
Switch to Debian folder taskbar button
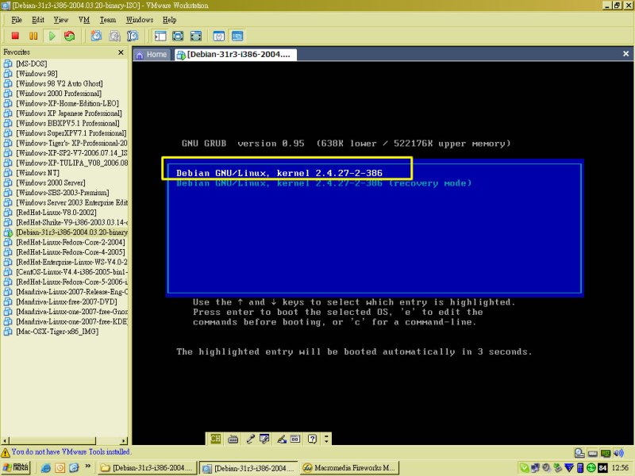click(x=148, y=468)
